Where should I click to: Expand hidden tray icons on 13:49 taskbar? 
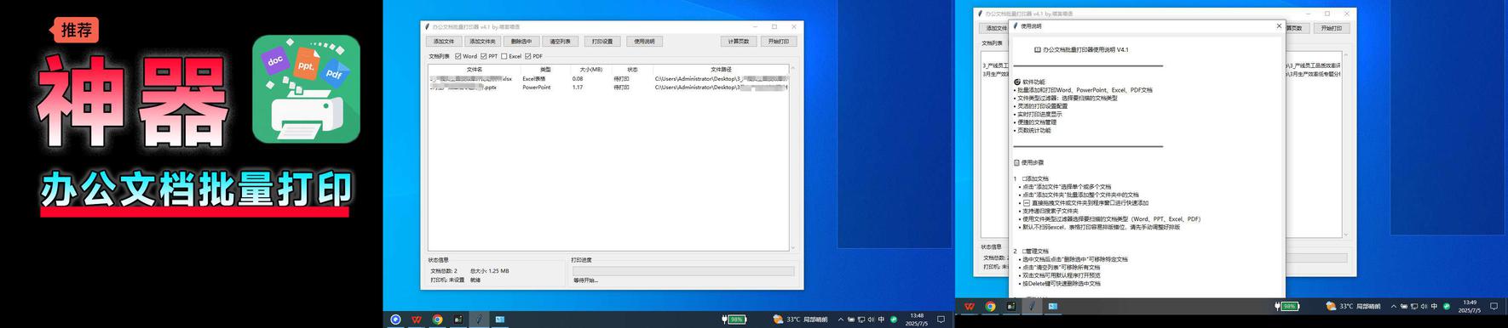coord(1394,306)
